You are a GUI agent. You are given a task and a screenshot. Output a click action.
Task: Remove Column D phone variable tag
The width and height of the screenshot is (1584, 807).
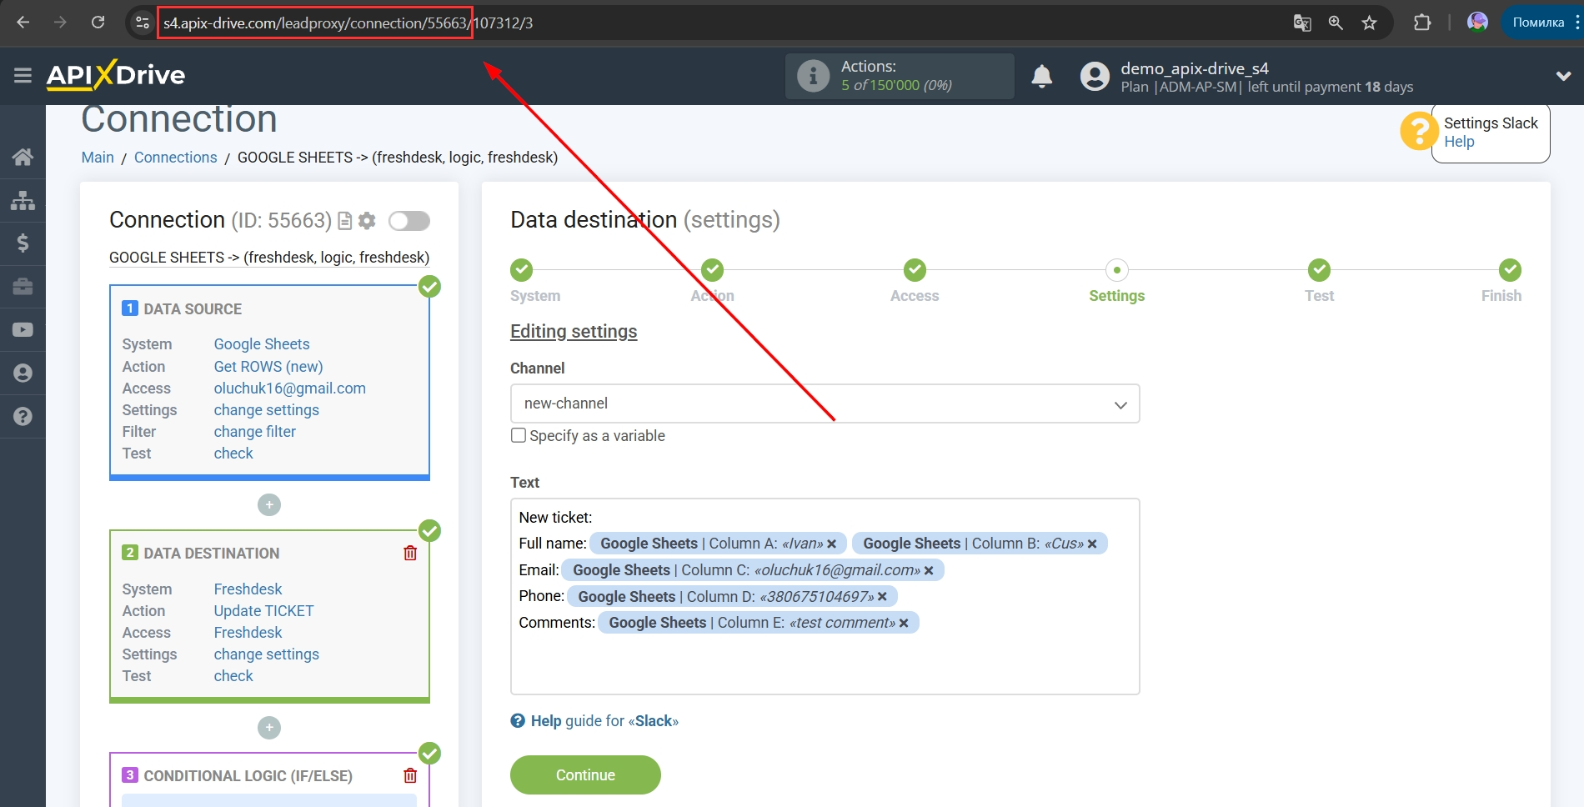point(882,596)
